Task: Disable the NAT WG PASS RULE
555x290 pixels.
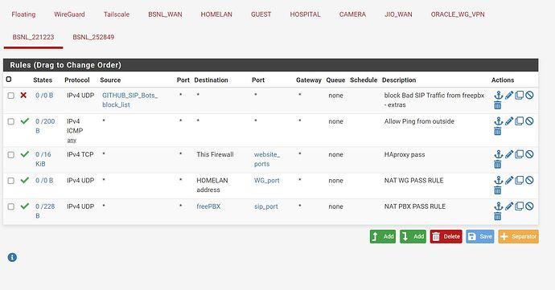Action: [x=529, y=181]
